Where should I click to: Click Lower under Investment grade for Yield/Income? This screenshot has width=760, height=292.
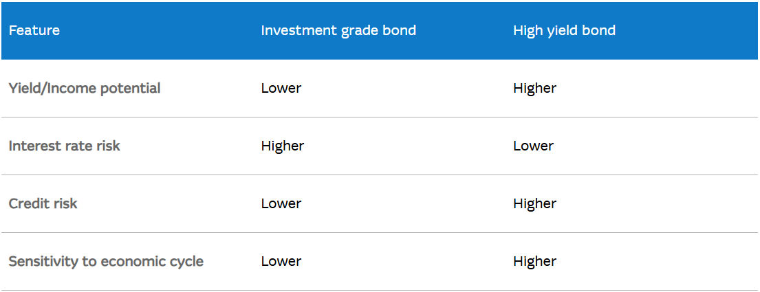(x=281, y=88)
